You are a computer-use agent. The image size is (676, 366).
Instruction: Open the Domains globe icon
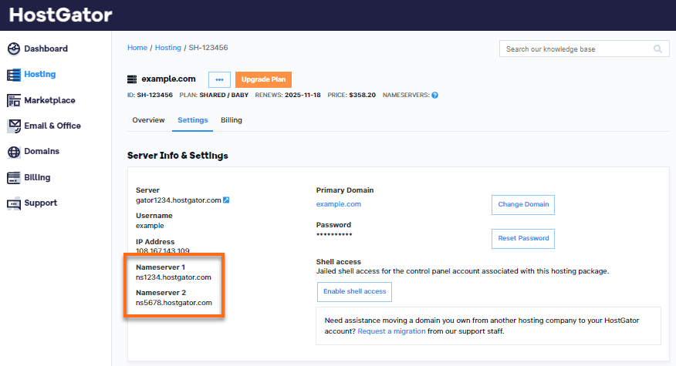tap(14, 152)
